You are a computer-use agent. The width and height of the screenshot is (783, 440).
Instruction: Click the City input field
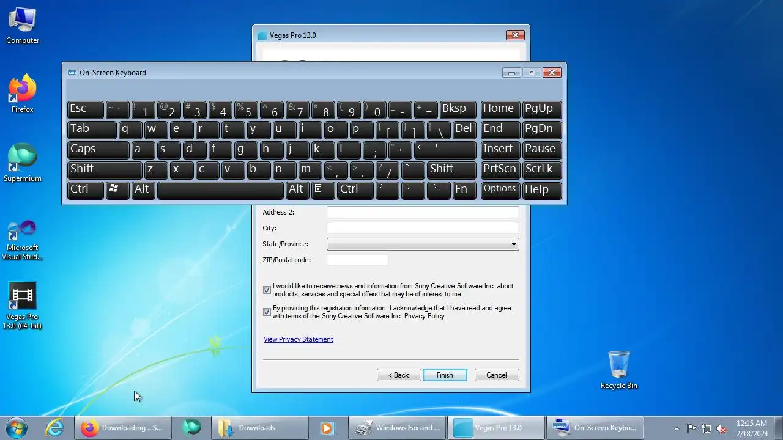click(423, 228)
